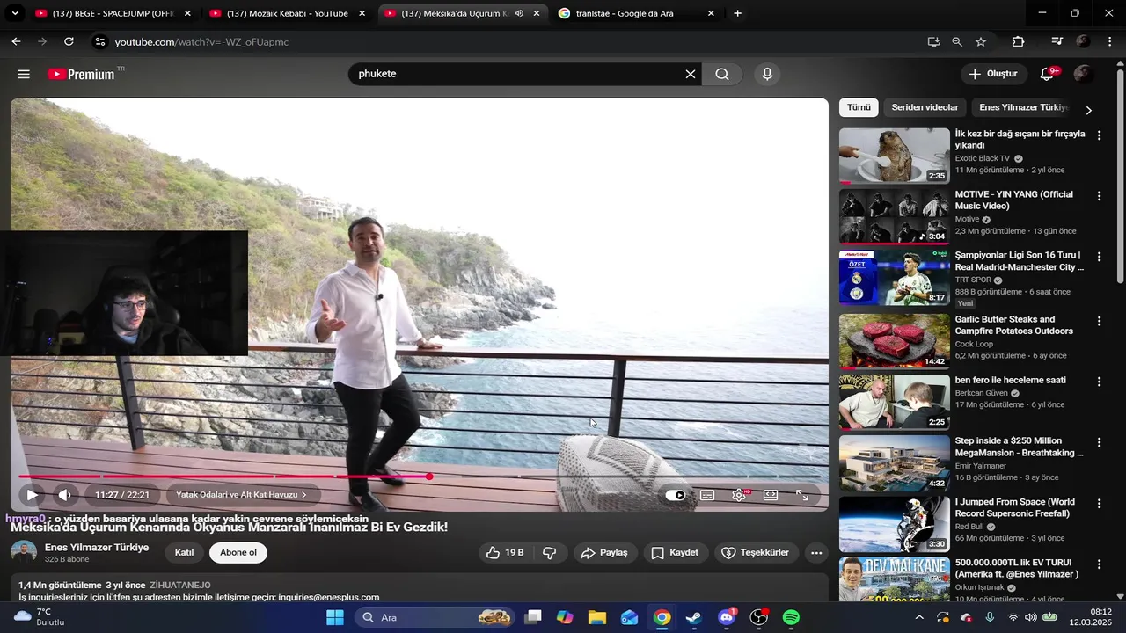Viewport: 1126px width, 633px height.
Task: Click the Abone ol subscribe button
Action: pyautogui.click(x=238, y=553)
